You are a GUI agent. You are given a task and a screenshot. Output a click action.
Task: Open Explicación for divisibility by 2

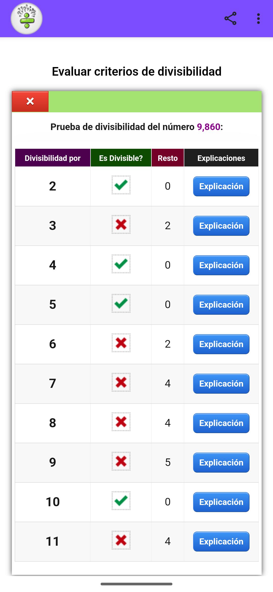point(221,186)
